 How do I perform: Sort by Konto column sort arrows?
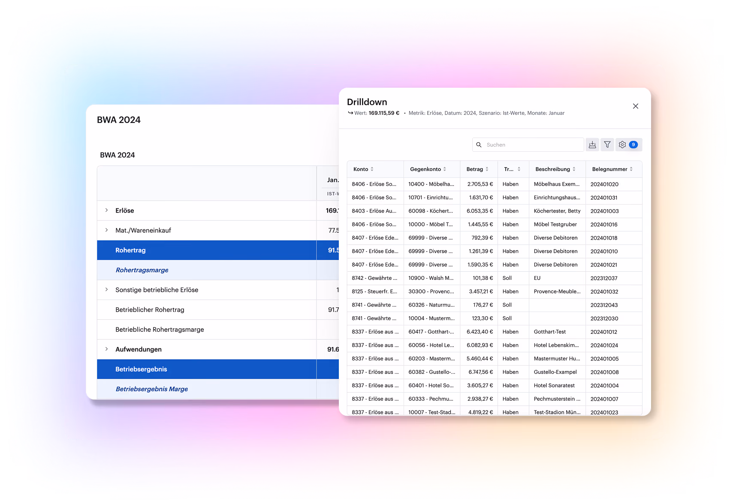tap(372, 169)
